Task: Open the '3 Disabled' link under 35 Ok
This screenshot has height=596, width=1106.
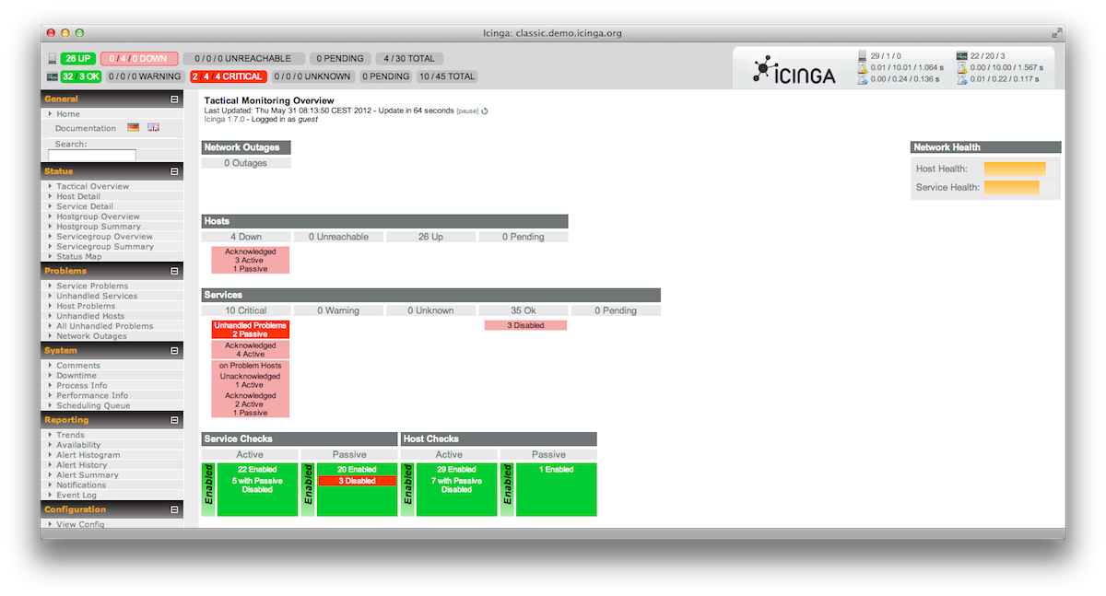Action: [x=525, y=325]
